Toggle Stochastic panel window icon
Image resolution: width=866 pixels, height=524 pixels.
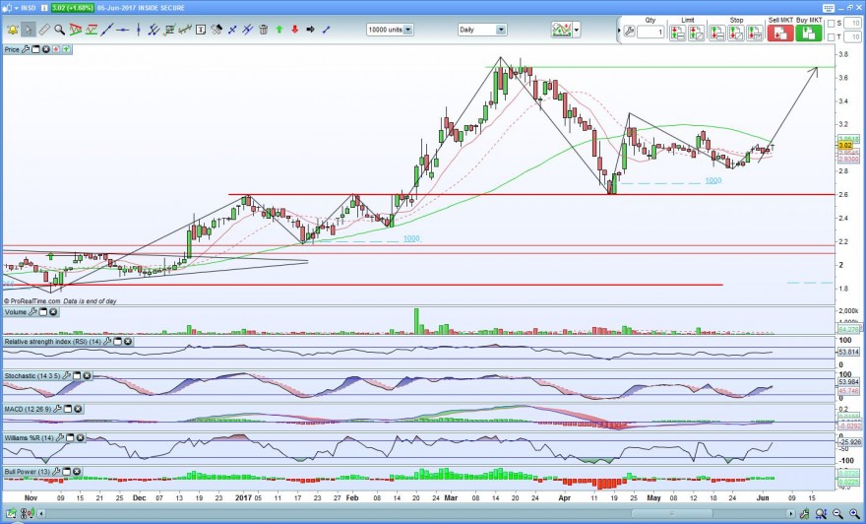pos(78,376)
